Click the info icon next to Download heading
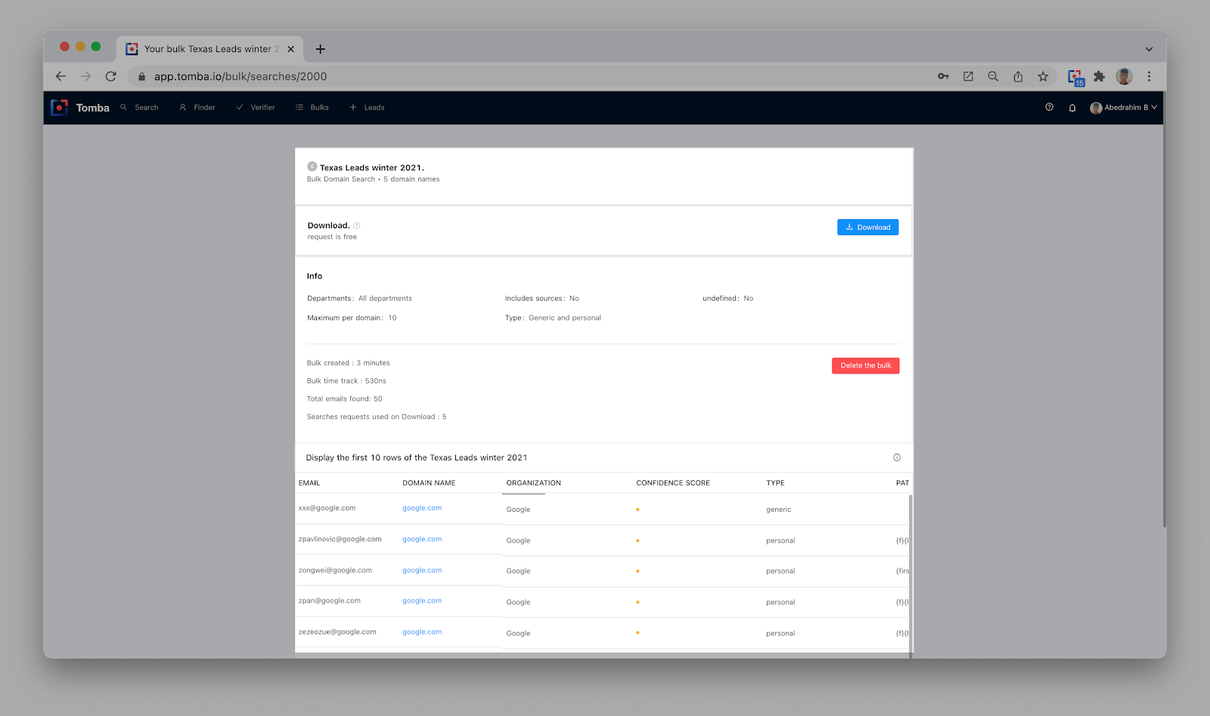 pos(357,225)
